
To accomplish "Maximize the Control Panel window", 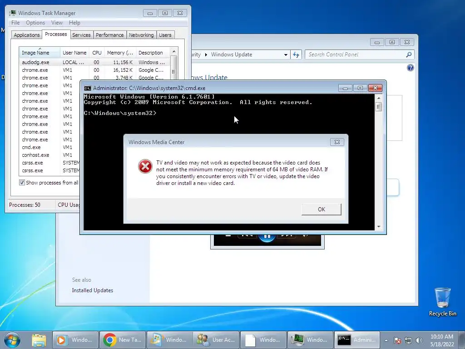I will point(392,42).
